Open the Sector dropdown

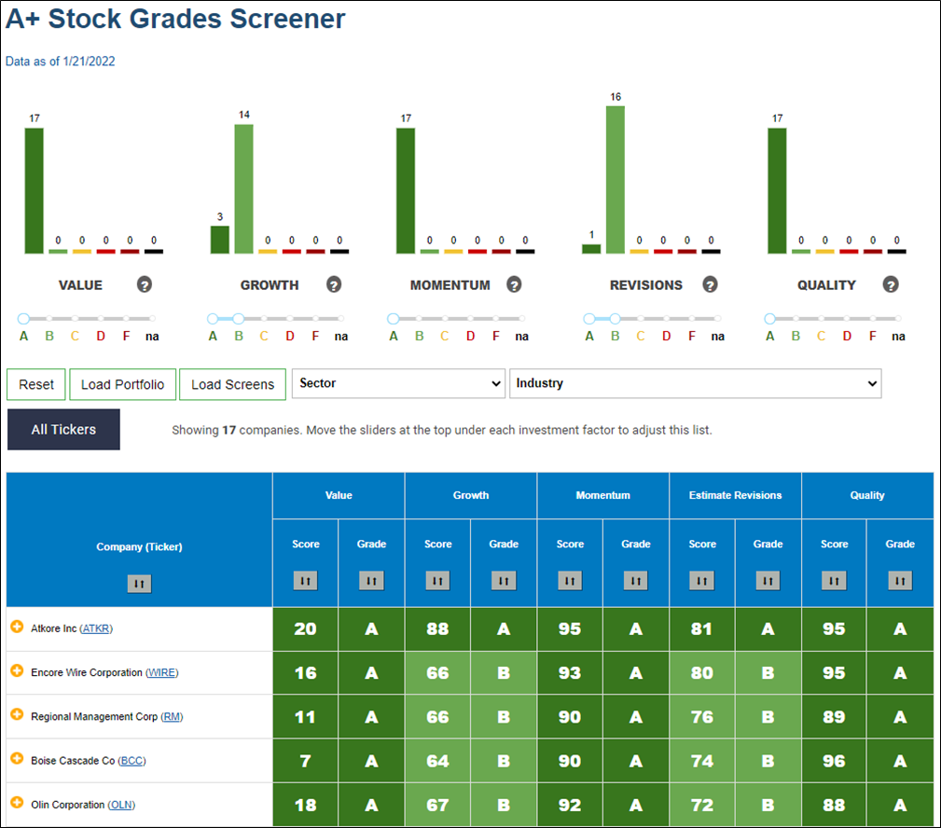point(398,383)
